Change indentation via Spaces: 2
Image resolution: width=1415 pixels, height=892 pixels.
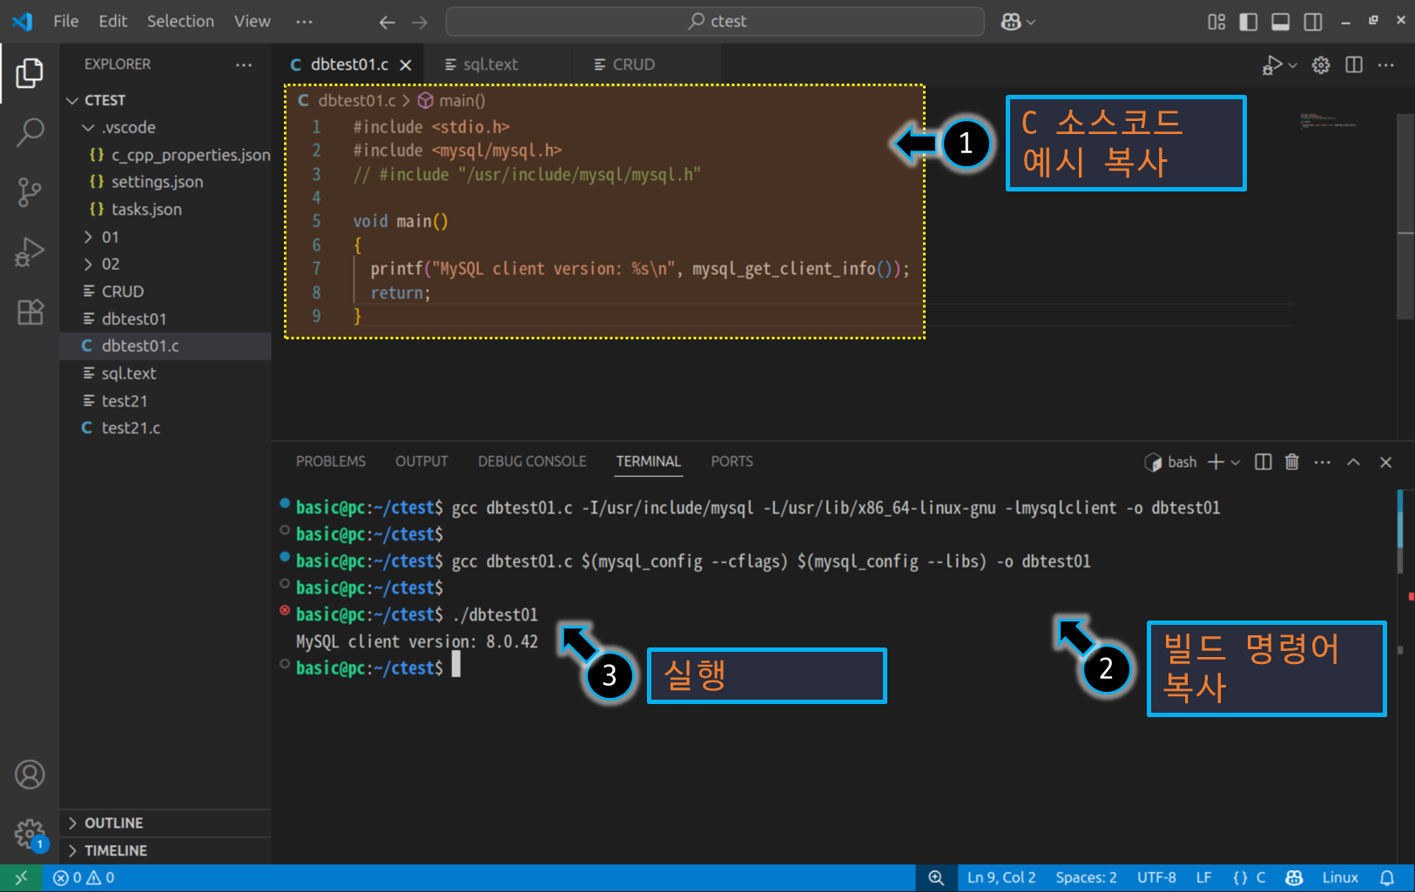[1086, 878]
